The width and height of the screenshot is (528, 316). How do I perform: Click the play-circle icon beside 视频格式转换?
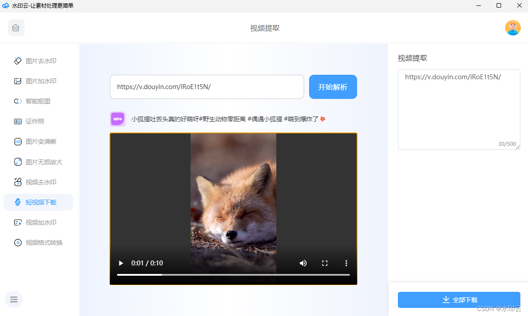pos(18,243)
